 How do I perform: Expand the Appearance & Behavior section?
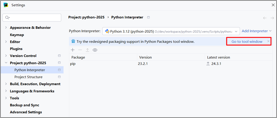(6, 28)
